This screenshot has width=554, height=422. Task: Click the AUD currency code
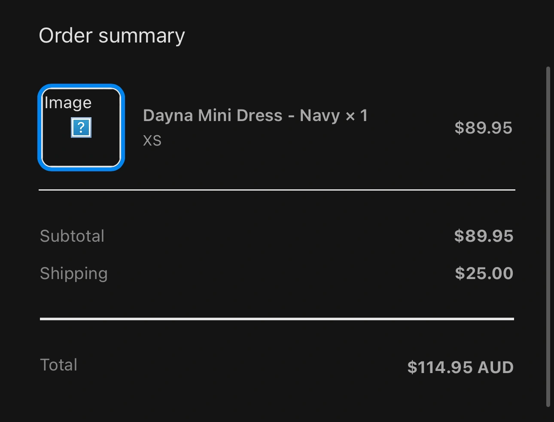496,367
